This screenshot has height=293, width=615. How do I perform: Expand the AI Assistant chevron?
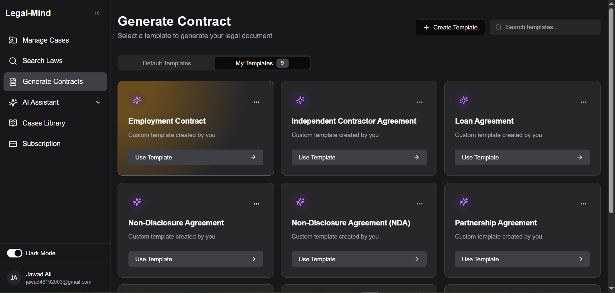[98, 102]
